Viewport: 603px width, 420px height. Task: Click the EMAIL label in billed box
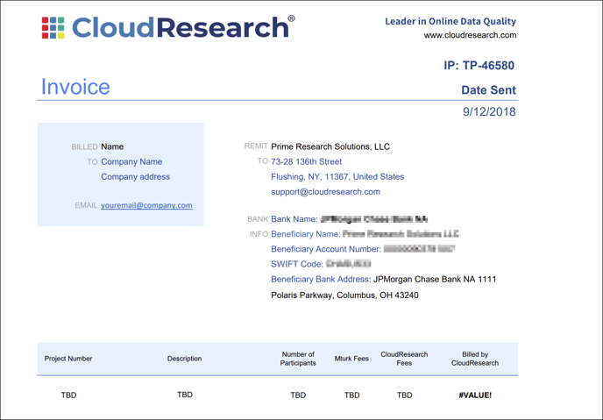[x=86, y=205]
